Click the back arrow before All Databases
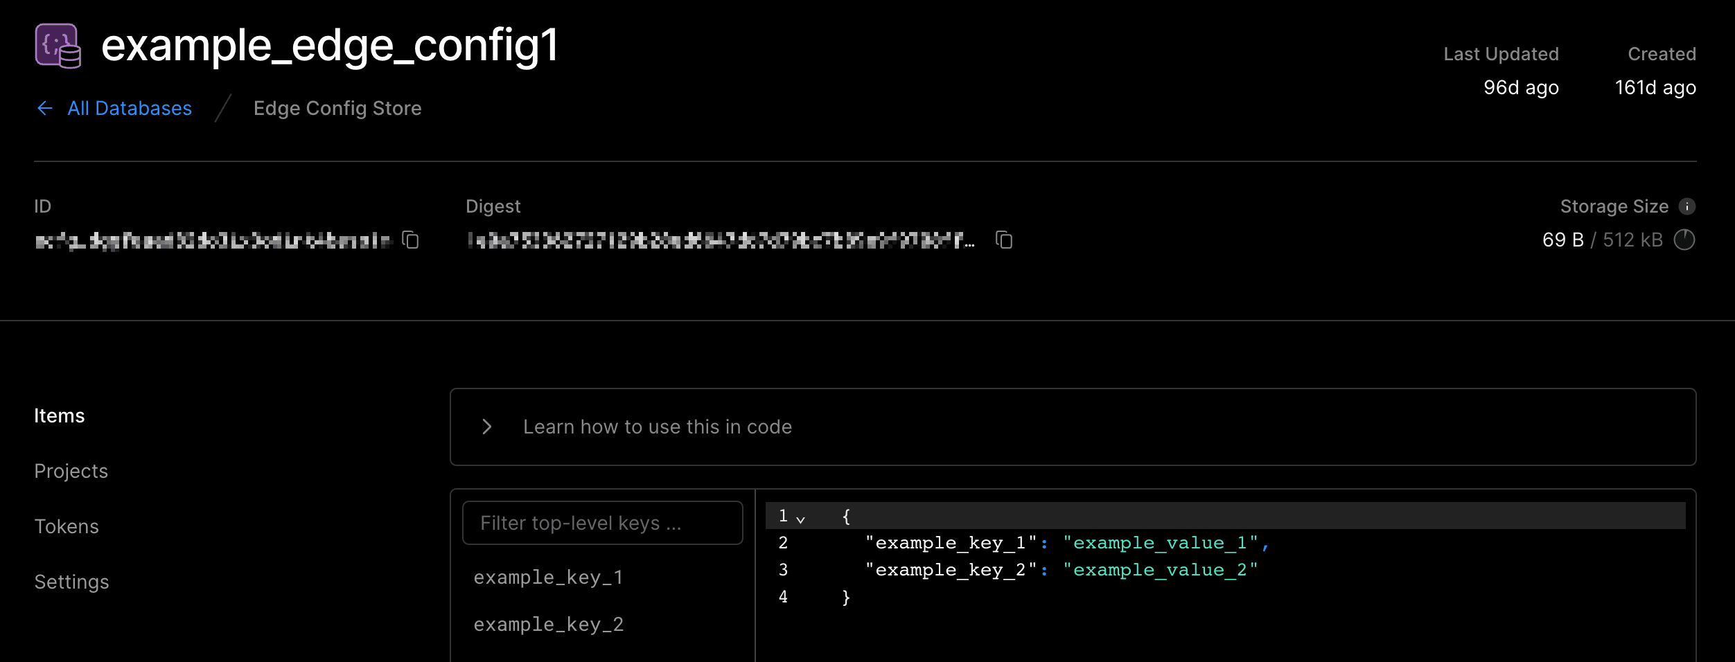 tap(45, 108)
